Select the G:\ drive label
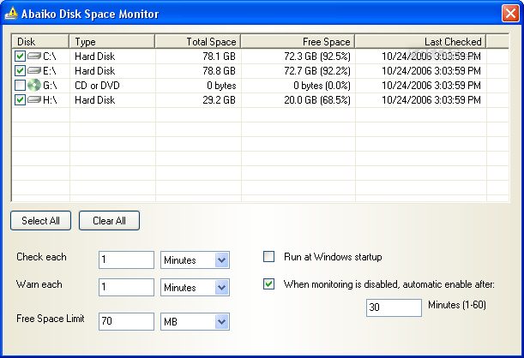Screen dimensions: 524x358 click(50, 86)
